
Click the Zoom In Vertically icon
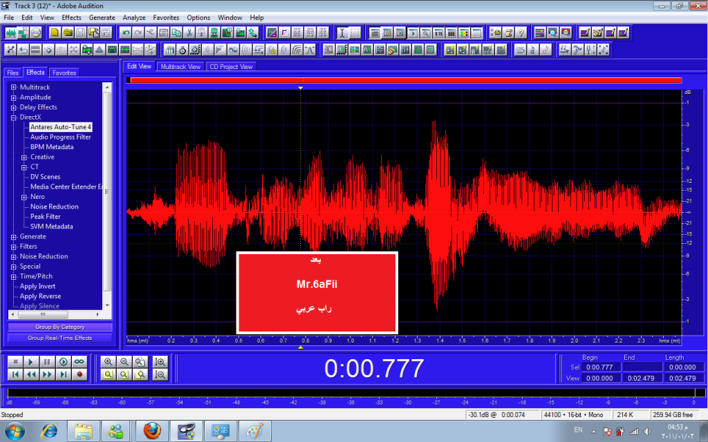click(x=160, y=362)
